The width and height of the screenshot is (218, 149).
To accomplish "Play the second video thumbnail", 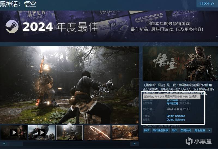I will (x=42, y=133).
